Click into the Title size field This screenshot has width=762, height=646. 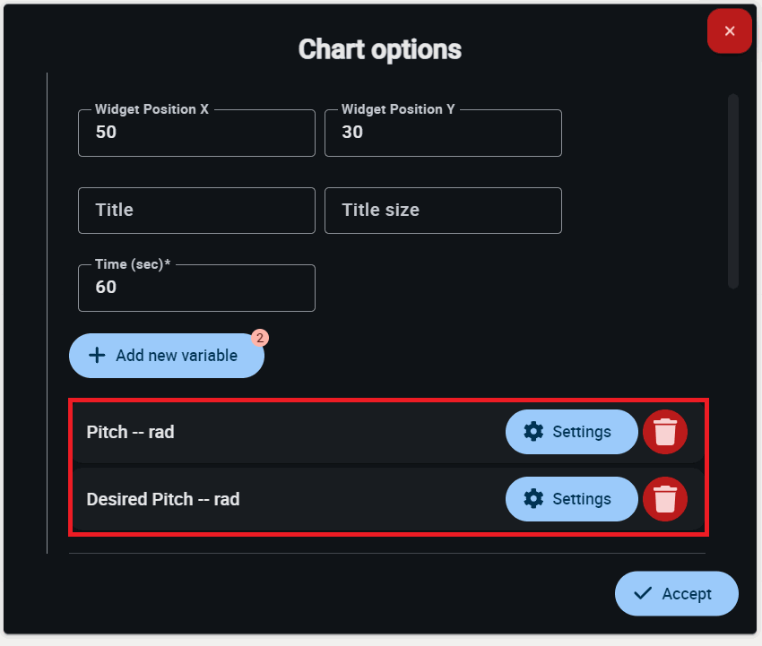pyautogui.click(x=443, y=211)
